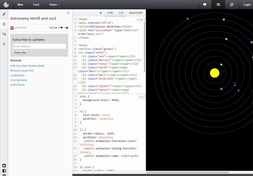The image size is (253, 176).
Task: Click the blue earth planet in preview
Action: [x=235, y=85]
